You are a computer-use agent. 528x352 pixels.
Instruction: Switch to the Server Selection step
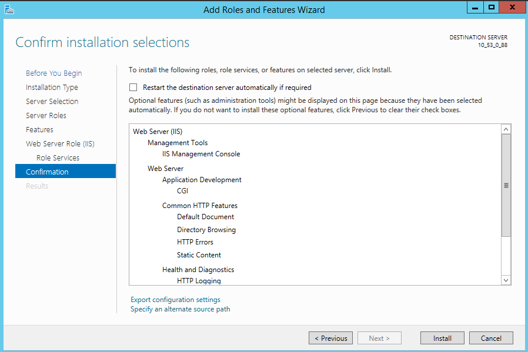52,102
